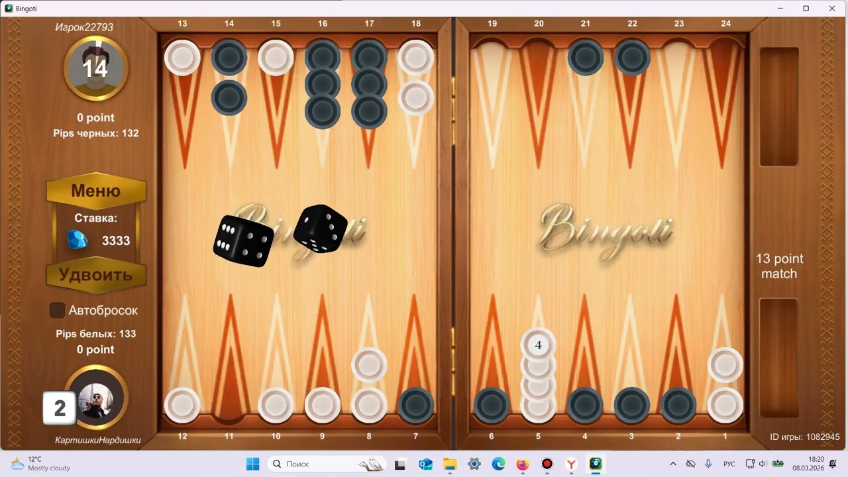The height and width of the screenshot is (477, 848).
Task: Click the Игрок22793 player name
Action: [x=84, y=27]
